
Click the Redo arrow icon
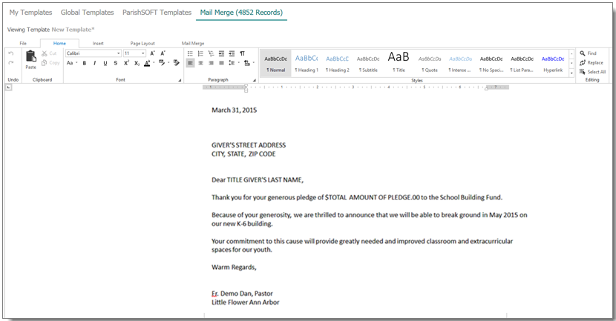point(11,63)
